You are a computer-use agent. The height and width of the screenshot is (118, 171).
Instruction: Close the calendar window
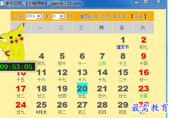pyautogui.click(x=158, y=2)
